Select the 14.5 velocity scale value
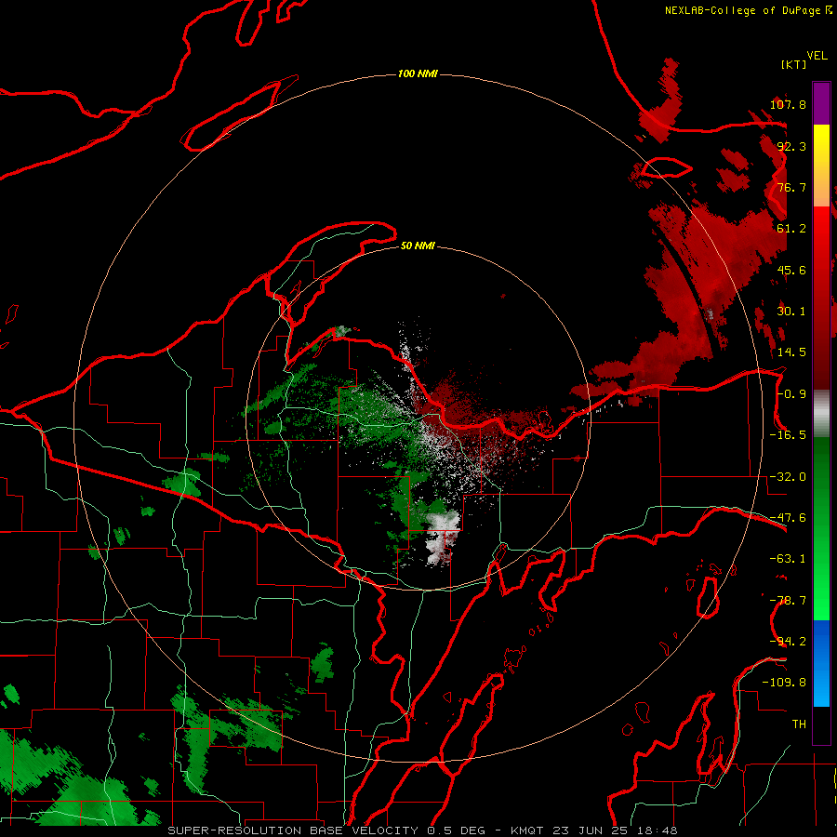 (791, 352)
